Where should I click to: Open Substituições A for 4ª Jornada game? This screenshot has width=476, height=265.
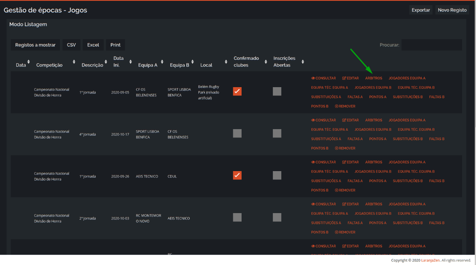(x=326, y=139)
